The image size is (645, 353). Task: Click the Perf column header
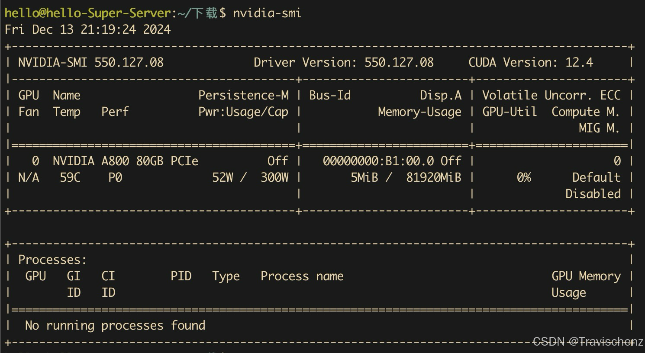(x=115, y=112)
